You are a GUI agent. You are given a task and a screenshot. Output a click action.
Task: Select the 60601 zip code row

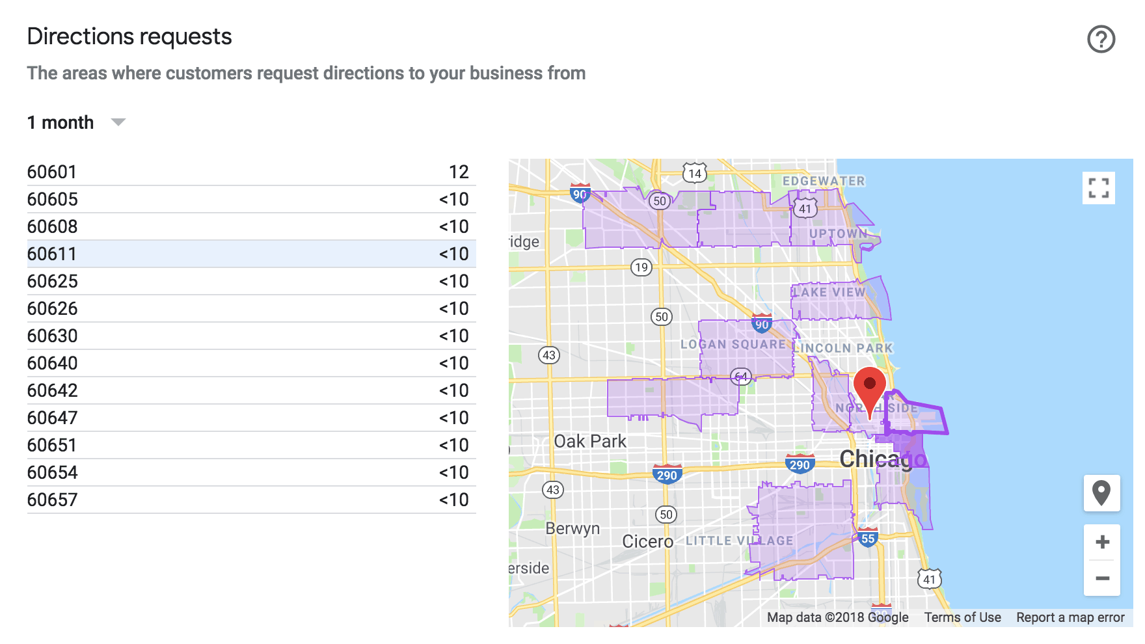[x=251, y=172]
